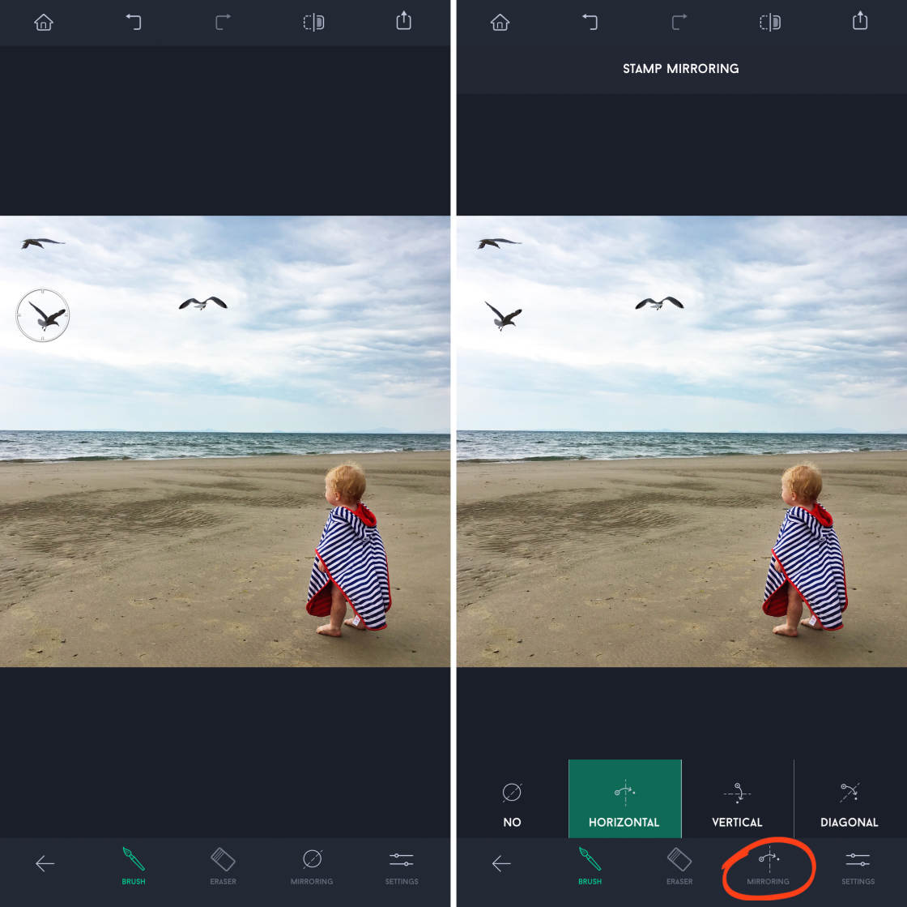Tap Share export icon in right screen
This screenshot has height=907, width=907.
click(860, 21)
